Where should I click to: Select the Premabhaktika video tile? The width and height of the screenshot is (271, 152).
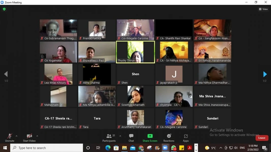click(x=97, y=30)
